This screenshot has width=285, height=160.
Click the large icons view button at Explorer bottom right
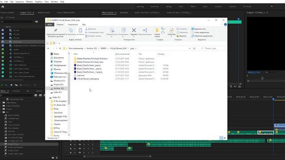coord(225,138)
